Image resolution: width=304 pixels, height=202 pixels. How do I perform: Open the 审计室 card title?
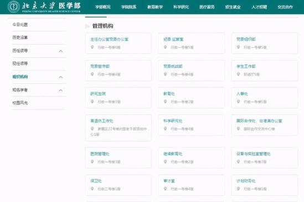[169, 181]
